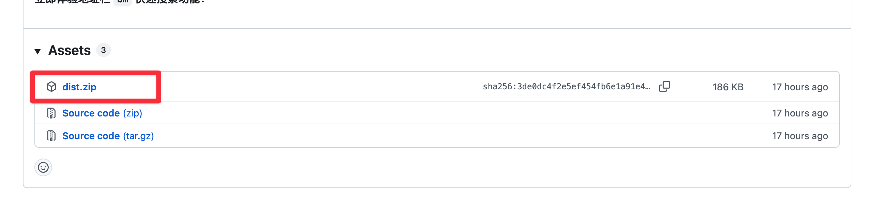
Task: Click the Assets count badge showing 3
Action: click(x=103, y=50)
